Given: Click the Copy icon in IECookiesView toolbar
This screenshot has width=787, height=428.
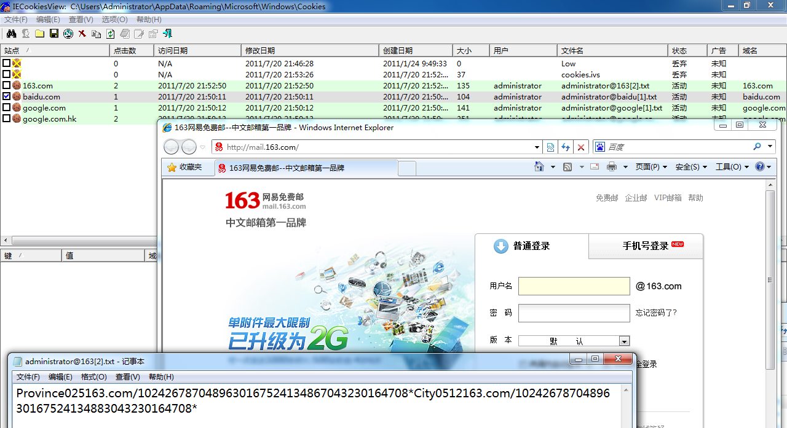Looking at the screenshot, I should tap(96, 33).
